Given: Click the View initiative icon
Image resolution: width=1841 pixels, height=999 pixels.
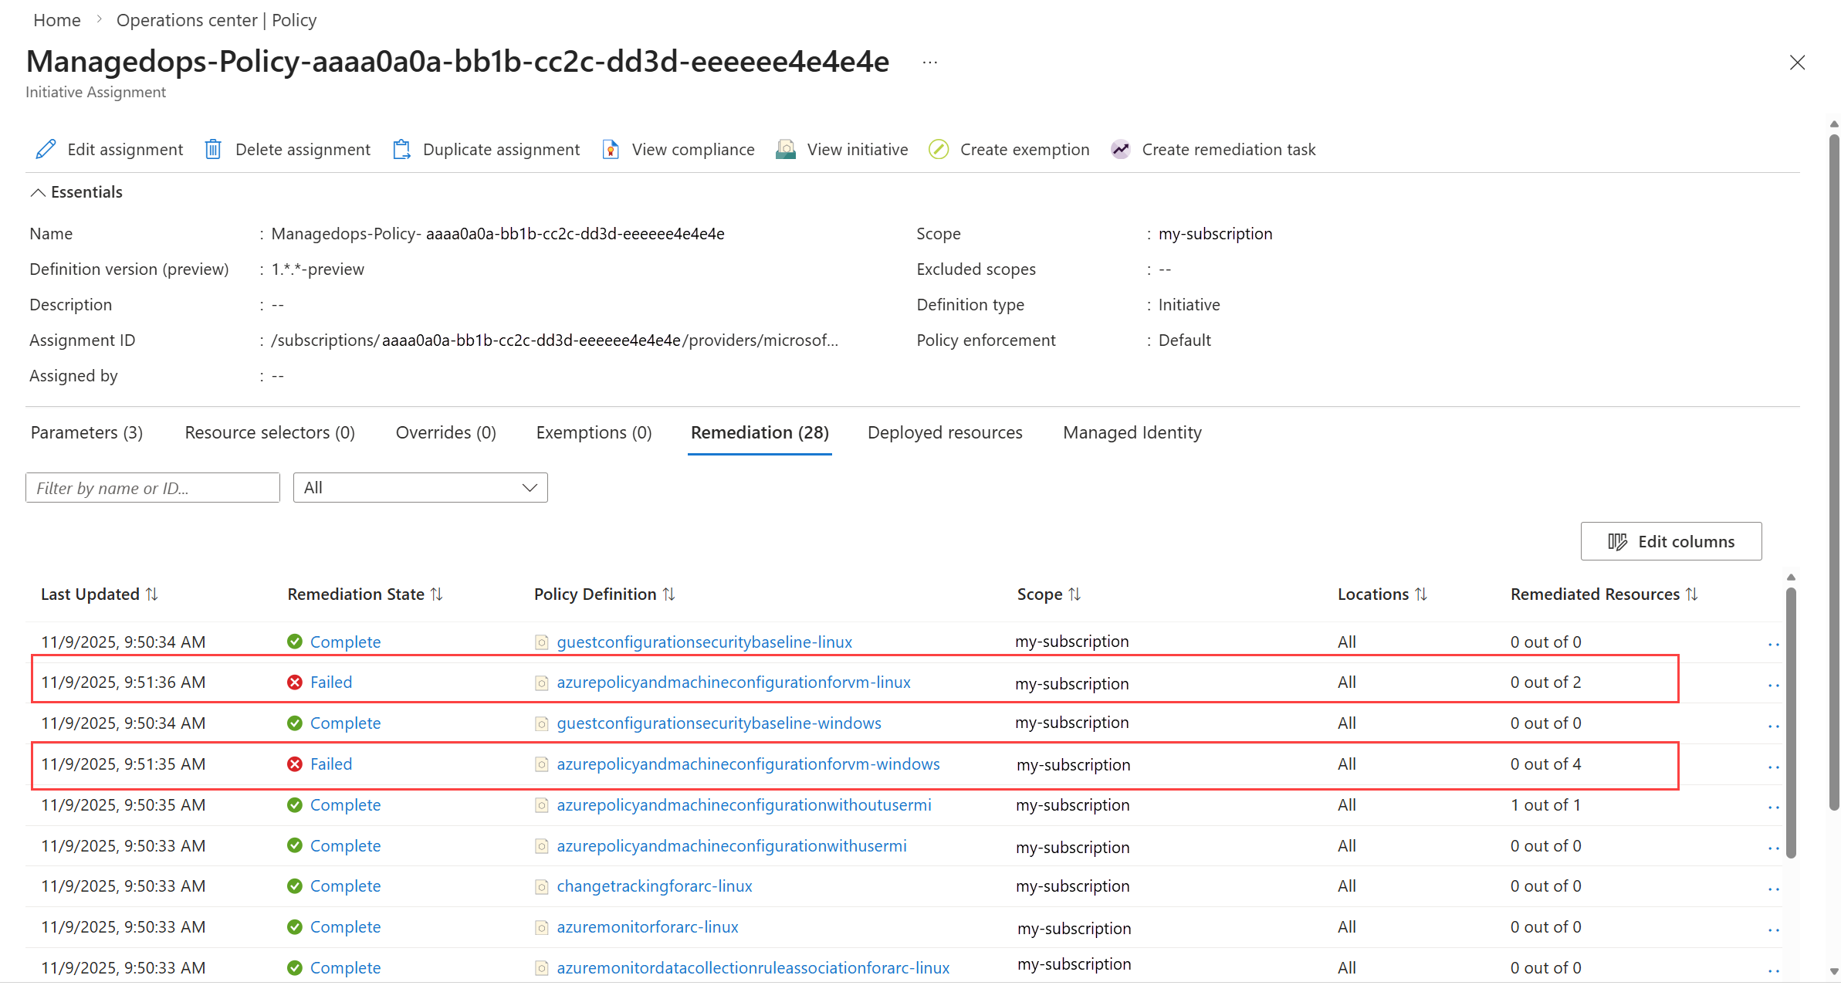Looking at the screenshot, I should point(786,149).
